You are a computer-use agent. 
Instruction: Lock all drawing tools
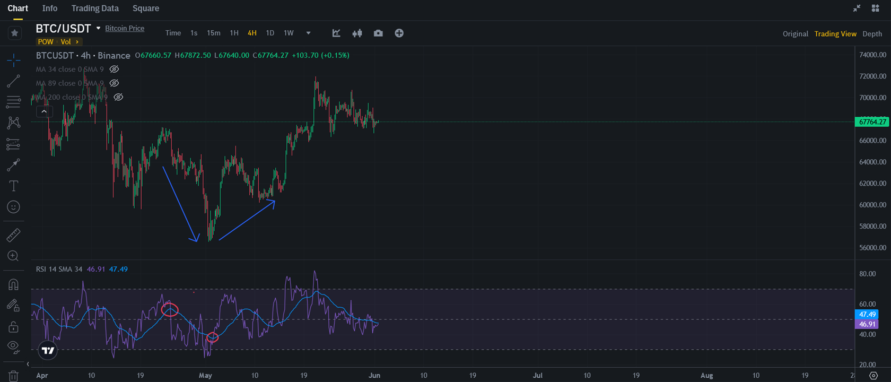tap(14, 326)
